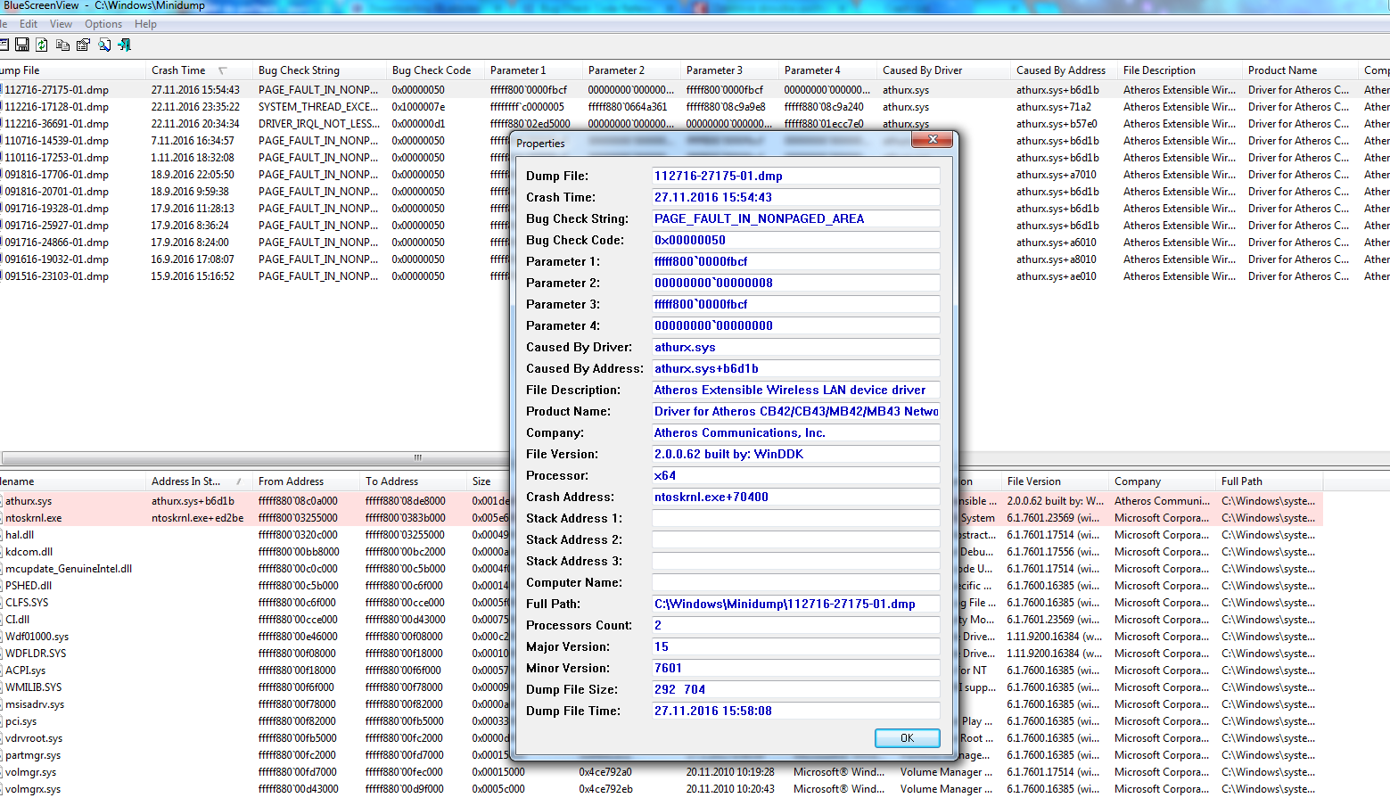Screen dimensions: 1390x798
Task: Click the empty Computer Name field
Action: (795, 582)
